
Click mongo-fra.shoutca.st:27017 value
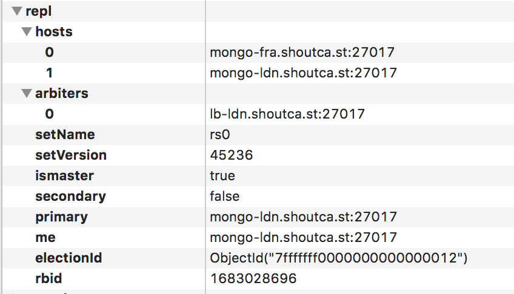click(x=302, y=52)
